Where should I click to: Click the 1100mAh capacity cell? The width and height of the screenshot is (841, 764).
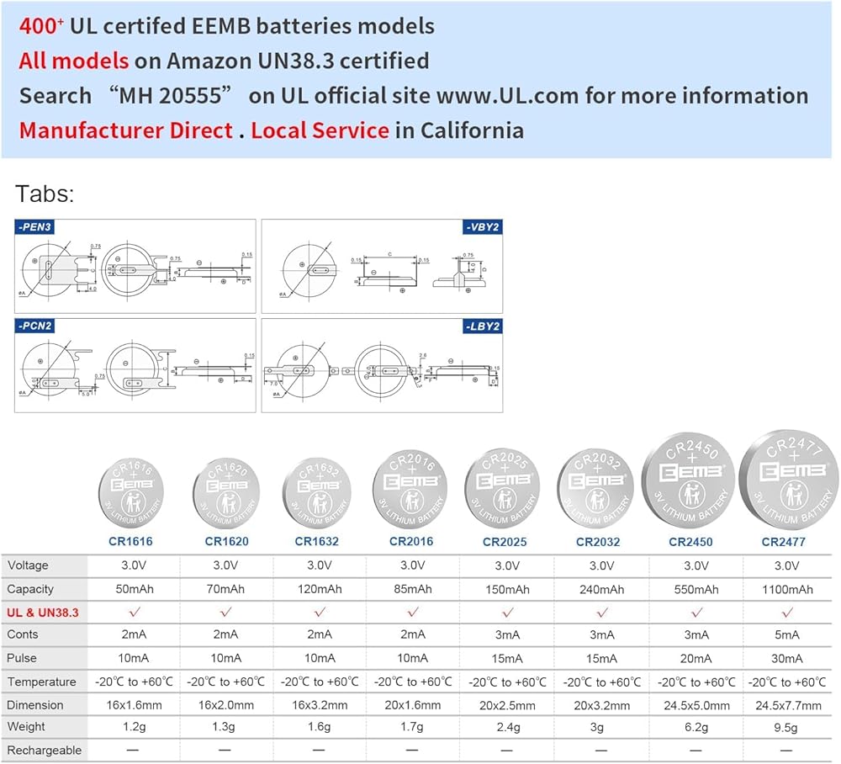(x=786, y=589)
